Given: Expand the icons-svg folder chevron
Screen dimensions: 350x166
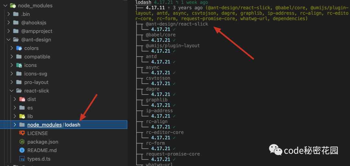Looking at the screenshot, I should [x=12, y=74].
